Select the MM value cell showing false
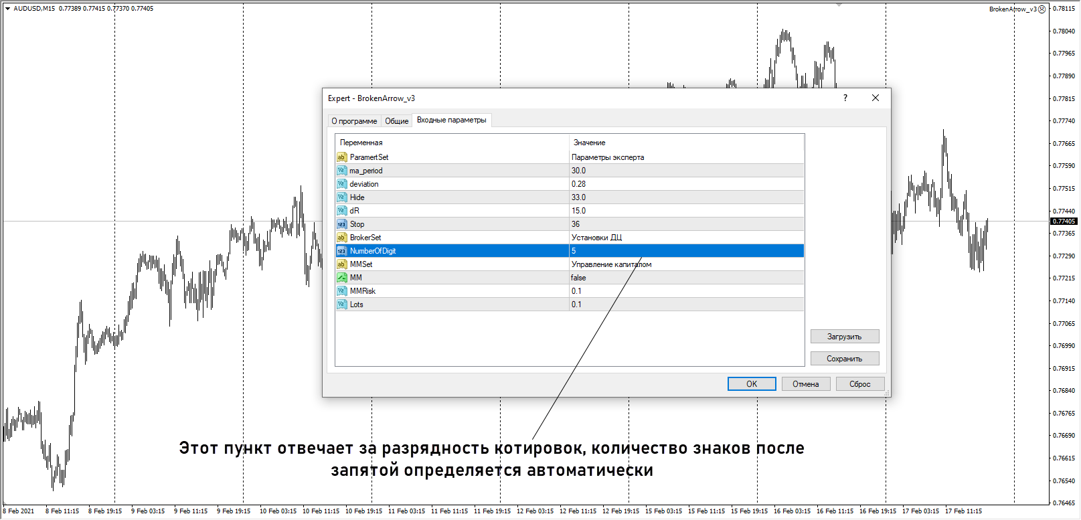The height and width of the screenshot is (520, 1081). (x=685, y=278)
